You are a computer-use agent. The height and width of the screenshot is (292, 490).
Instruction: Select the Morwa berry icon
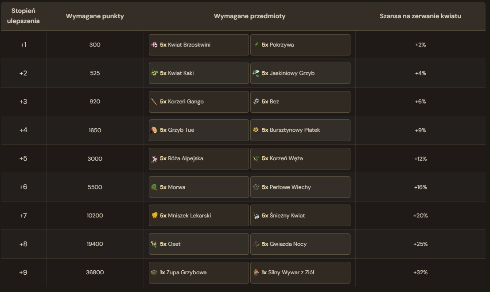pos(154,187)
